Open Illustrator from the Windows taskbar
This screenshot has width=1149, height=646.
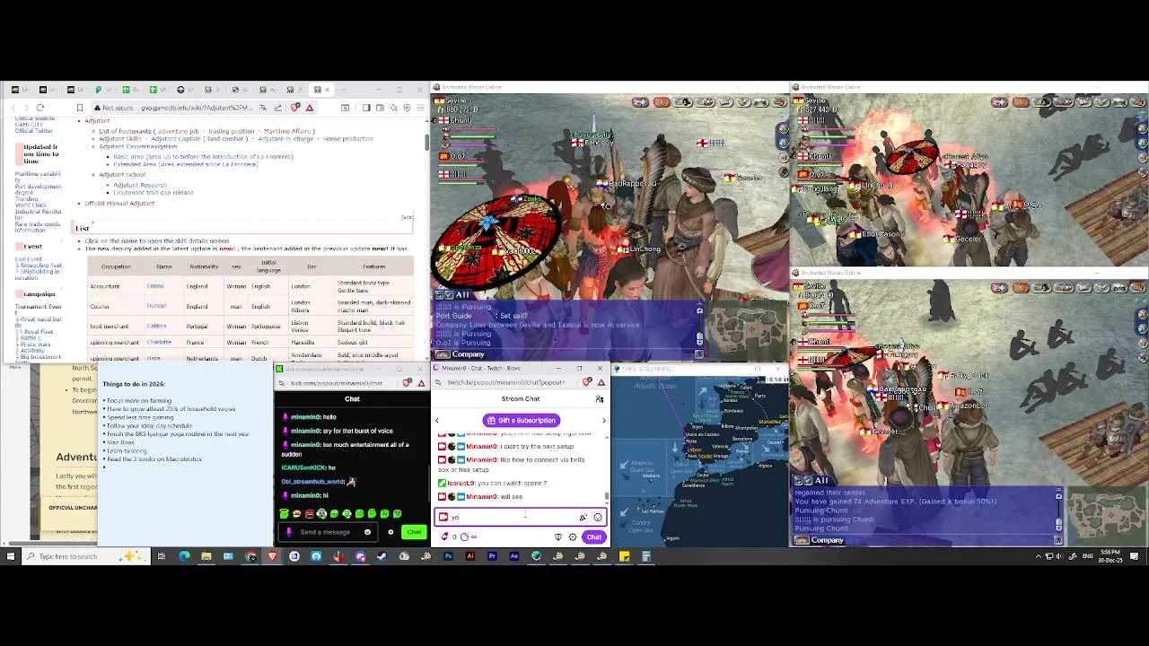pos(470,556)
